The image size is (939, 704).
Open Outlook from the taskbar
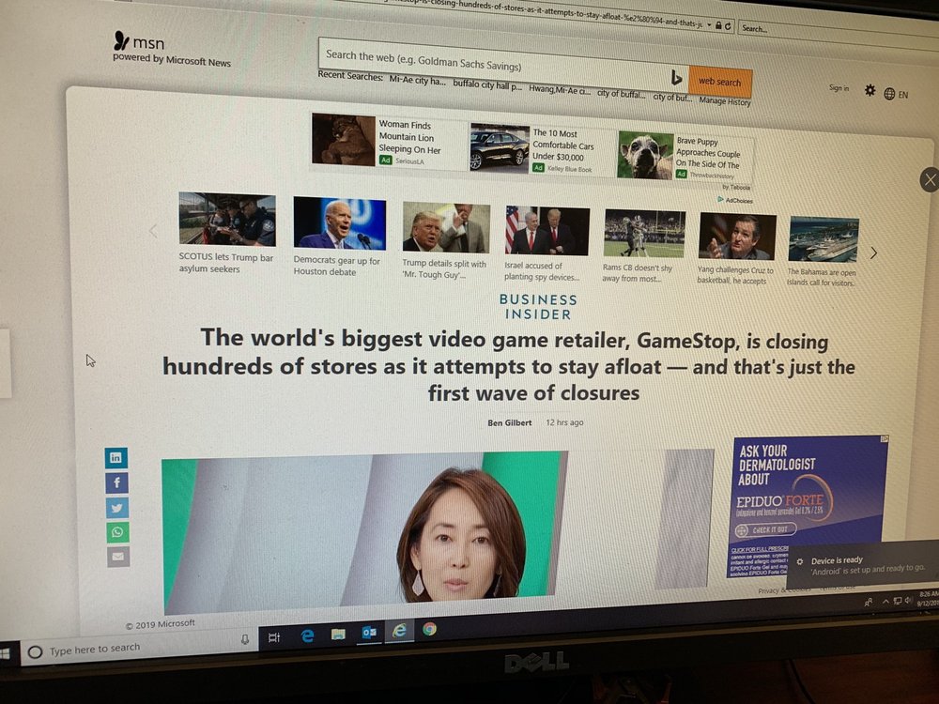tap(369, 633)
